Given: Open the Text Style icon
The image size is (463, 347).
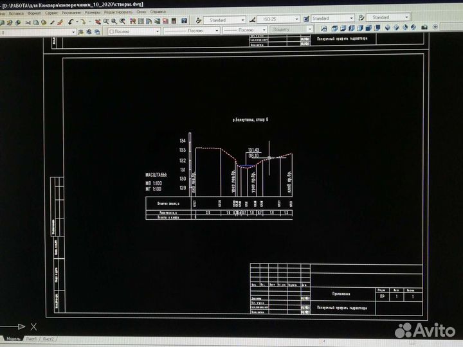Looking at the screenshot, I should [199, 20].
